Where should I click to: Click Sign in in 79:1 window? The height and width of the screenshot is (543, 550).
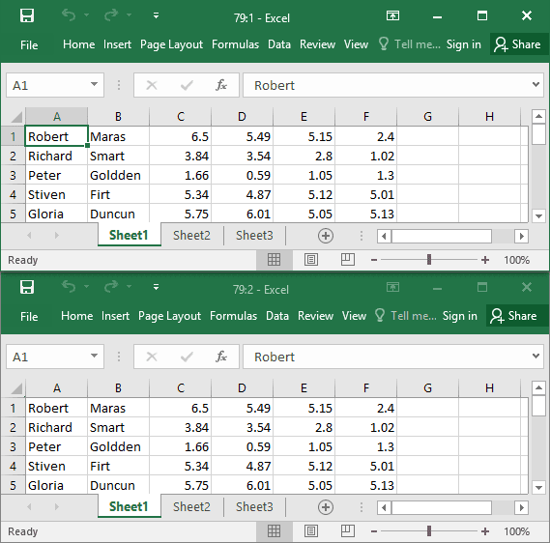point(463,44)
